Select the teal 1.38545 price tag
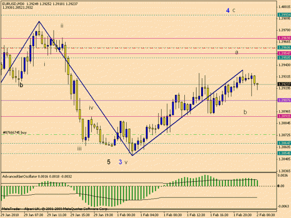The height and width of the screenshot is (218, 291). (x=284, y=153)
